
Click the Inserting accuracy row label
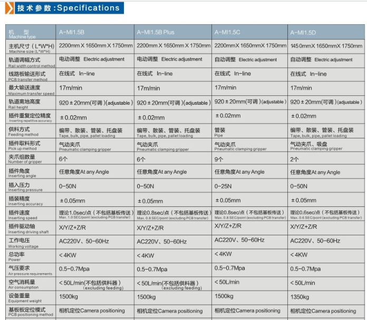coord(31,200)
